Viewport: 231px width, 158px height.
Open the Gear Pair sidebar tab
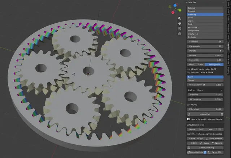tap(228, 46)
